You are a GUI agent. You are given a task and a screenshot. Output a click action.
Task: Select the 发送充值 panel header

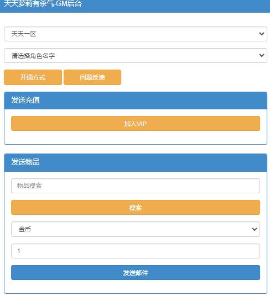coord(136,101)
